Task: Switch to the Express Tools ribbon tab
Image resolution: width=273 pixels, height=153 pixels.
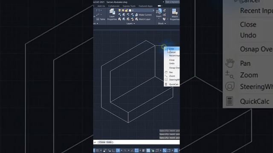Action: point(129,6)
